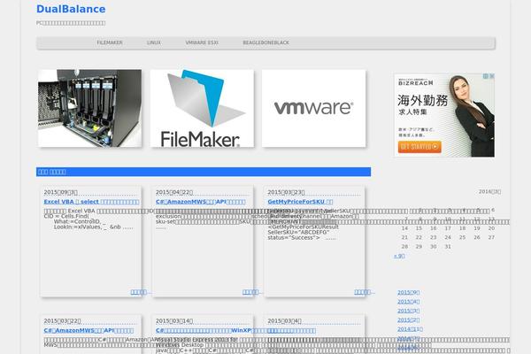Screen dimensions: 531x354
Task: Click read-more link in GetMyPriceForSKU card
Action: (364, 291)
